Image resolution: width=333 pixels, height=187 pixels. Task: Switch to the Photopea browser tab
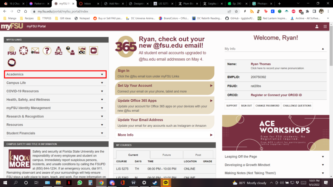262,4
